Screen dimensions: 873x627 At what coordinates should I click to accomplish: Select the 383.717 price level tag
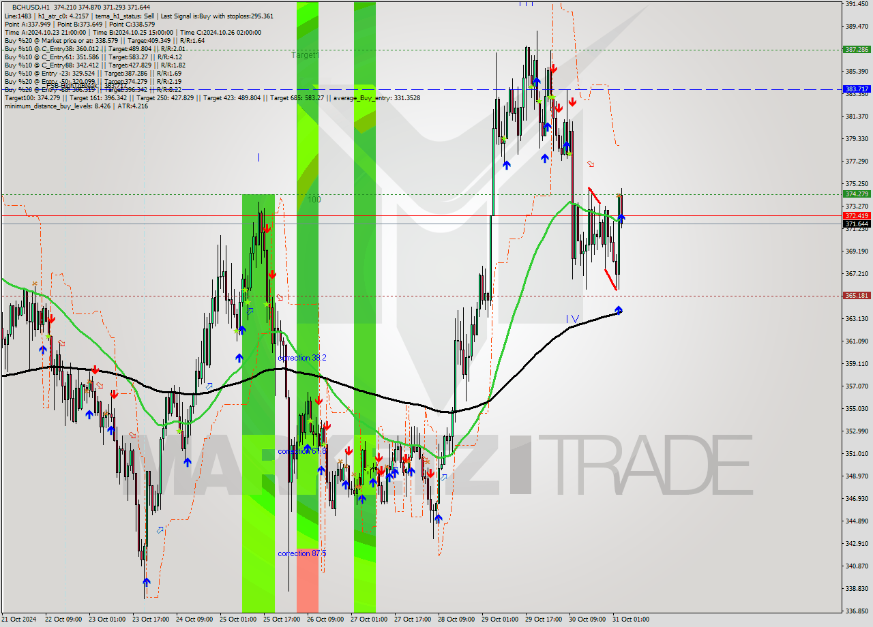coord(857,89)
